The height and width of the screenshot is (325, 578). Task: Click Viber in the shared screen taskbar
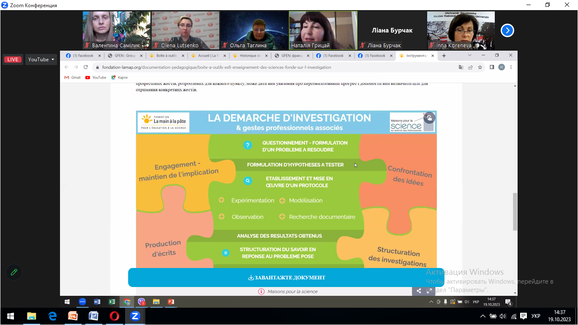[142, 302]
